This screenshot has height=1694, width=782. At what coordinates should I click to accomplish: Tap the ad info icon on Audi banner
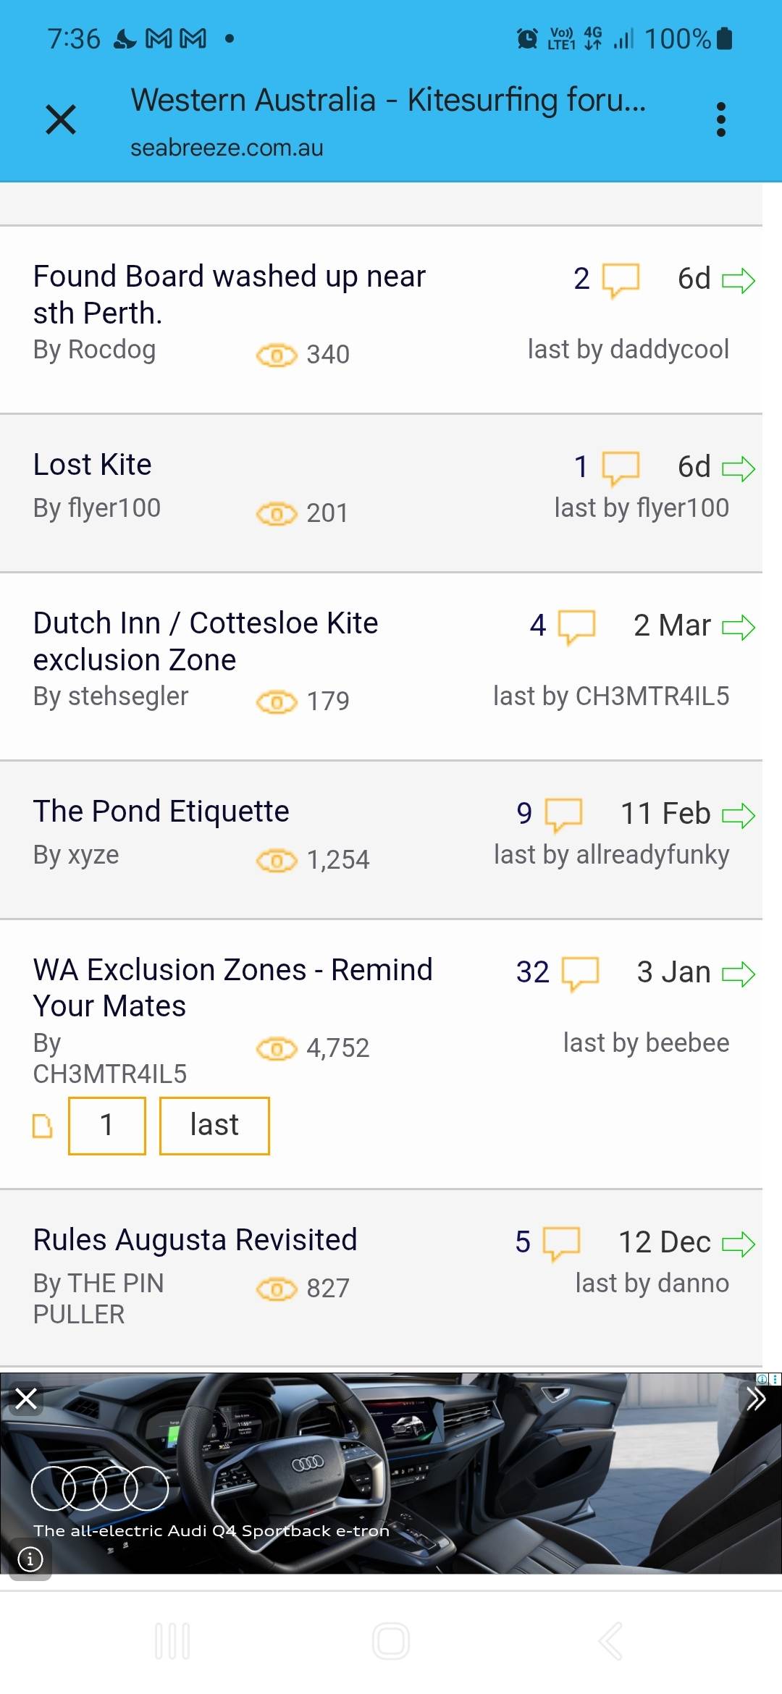(x=30, y=1559)
